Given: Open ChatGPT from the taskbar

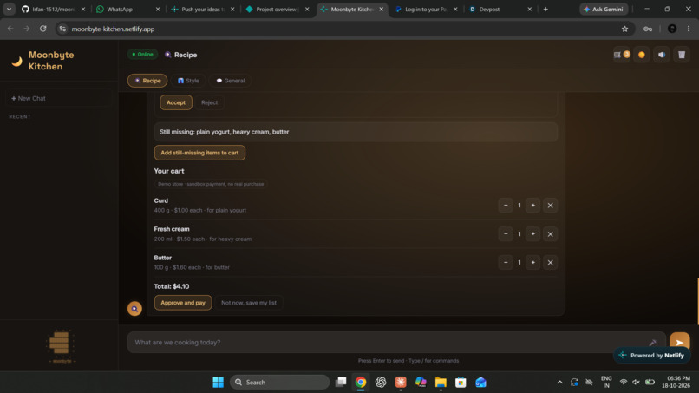Looking at the screenshot, I should (381, 383).
